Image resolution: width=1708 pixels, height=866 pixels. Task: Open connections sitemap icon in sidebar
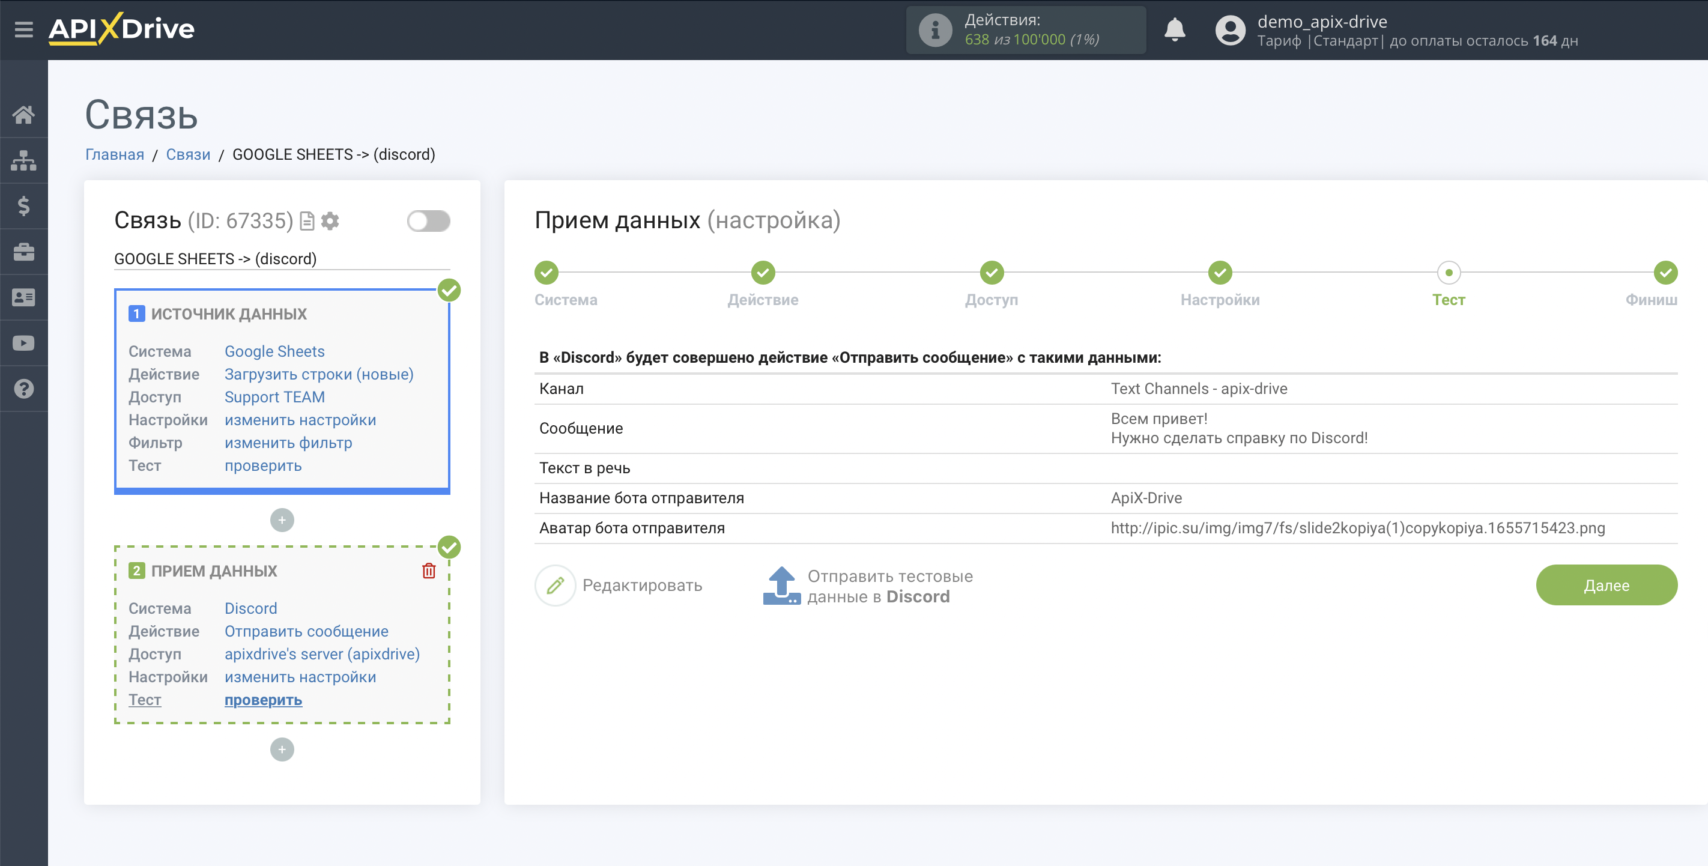24,160
